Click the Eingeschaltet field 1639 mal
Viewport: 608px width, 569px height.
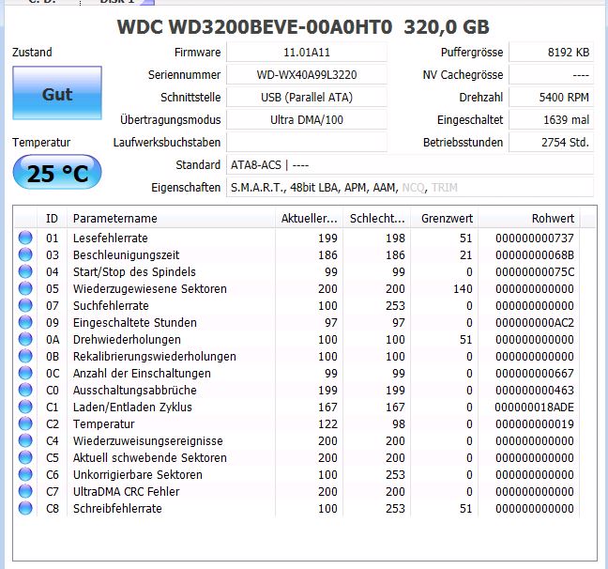click(x=551, y=120)
